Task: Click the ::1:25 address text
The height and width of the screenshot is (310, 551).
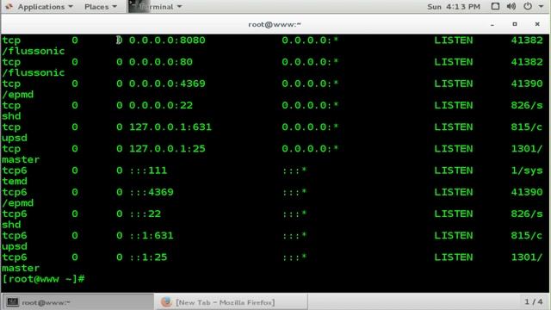Action: pyautogui.click(x=148, y=257)
